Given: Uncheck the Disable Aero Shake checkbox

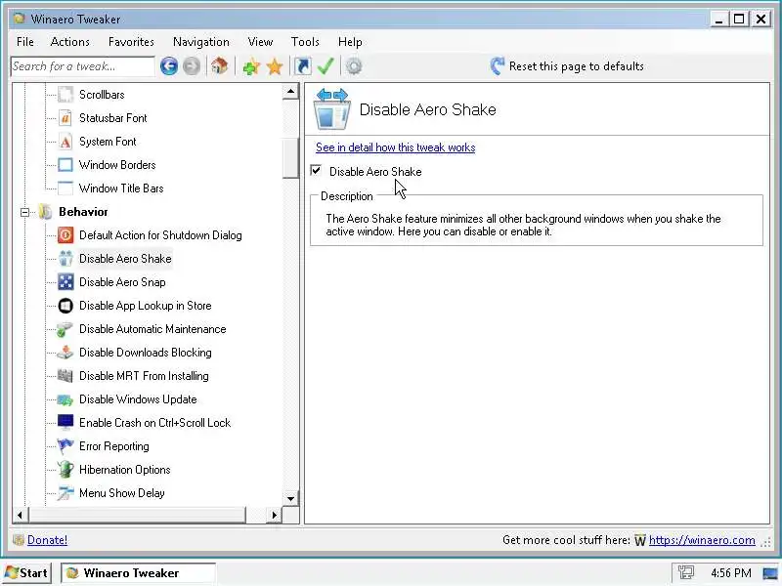Looking at the screenshot, I should point(316,171).
